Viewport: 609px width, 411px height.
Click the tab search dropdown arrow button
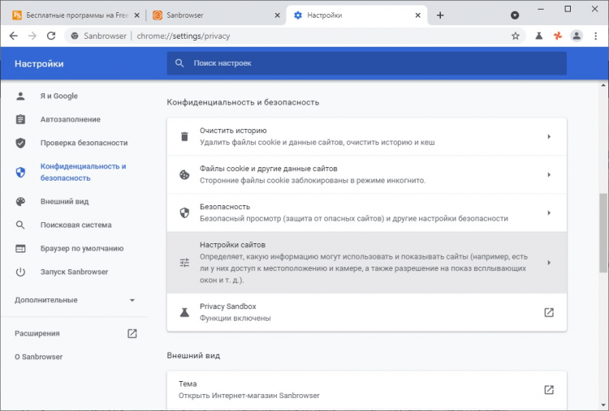(515, 15)
